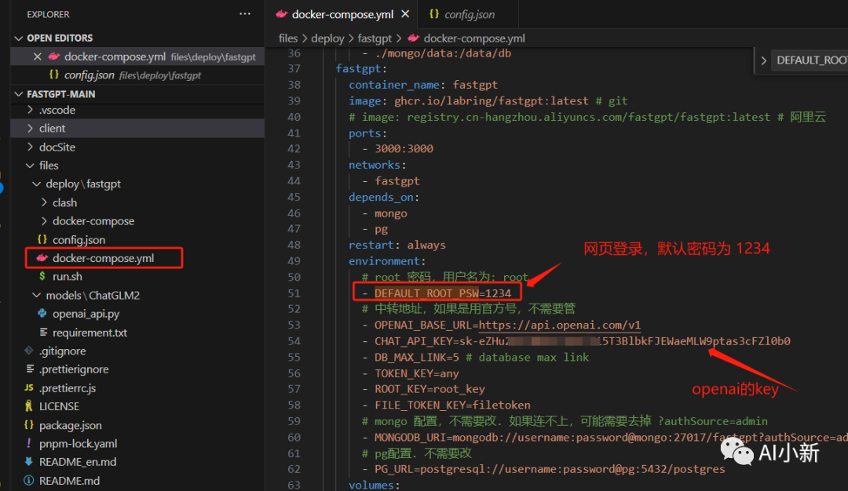Click 'container_name: fastgpt' text
848x491 pixels.
(423, 85)
